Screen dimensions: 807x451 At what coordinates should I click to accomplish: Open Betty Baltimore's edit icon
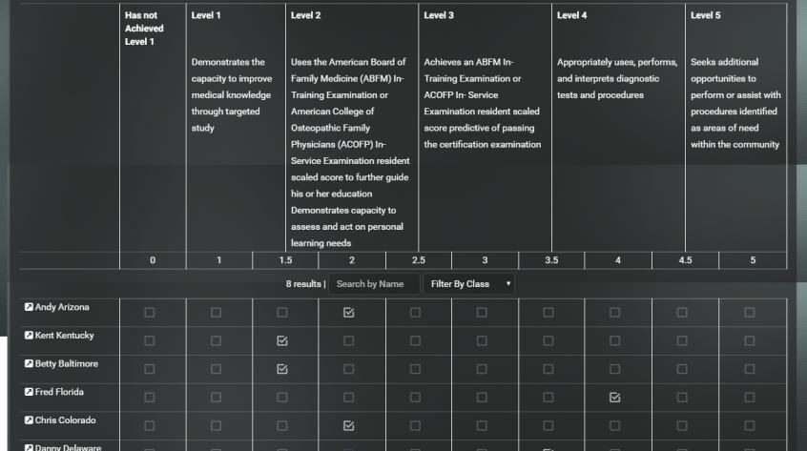(x=29, y=363)
